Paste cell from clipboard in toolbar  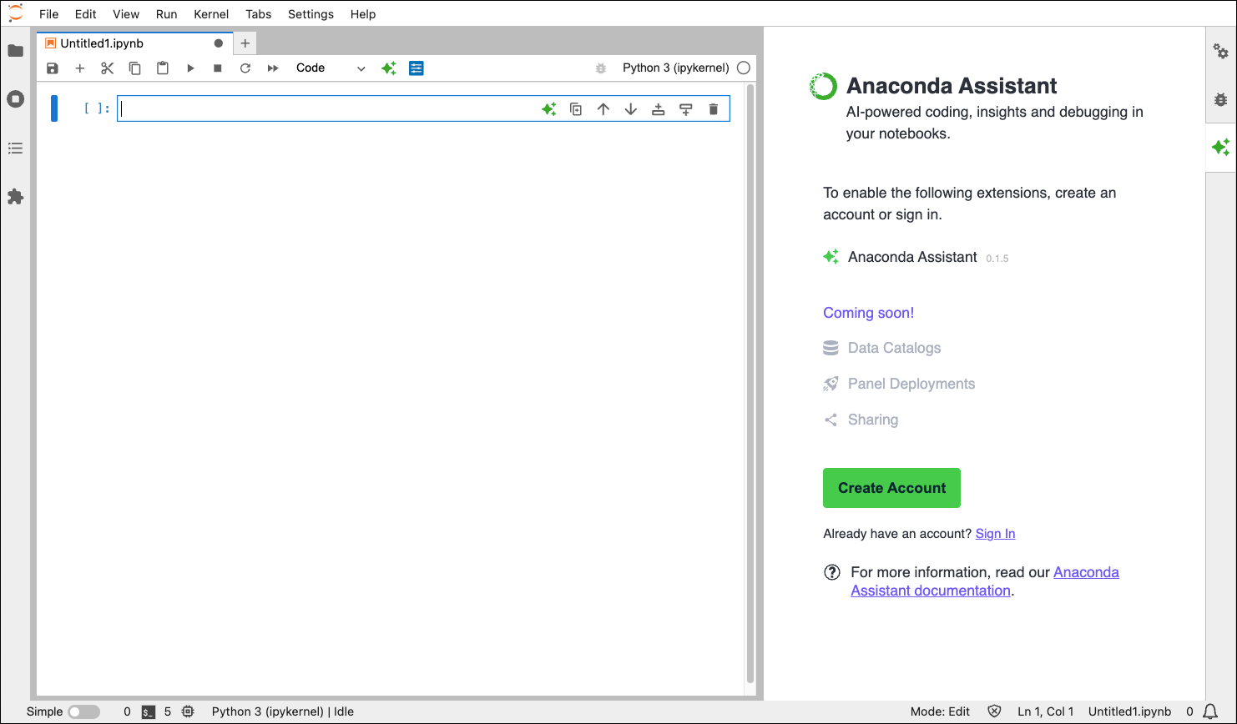[x=163, y=68]
